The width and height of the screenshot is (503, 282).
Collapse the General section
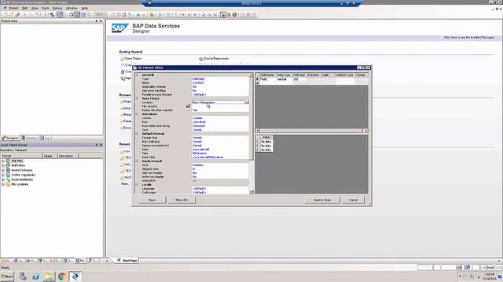tap(137, 75)
